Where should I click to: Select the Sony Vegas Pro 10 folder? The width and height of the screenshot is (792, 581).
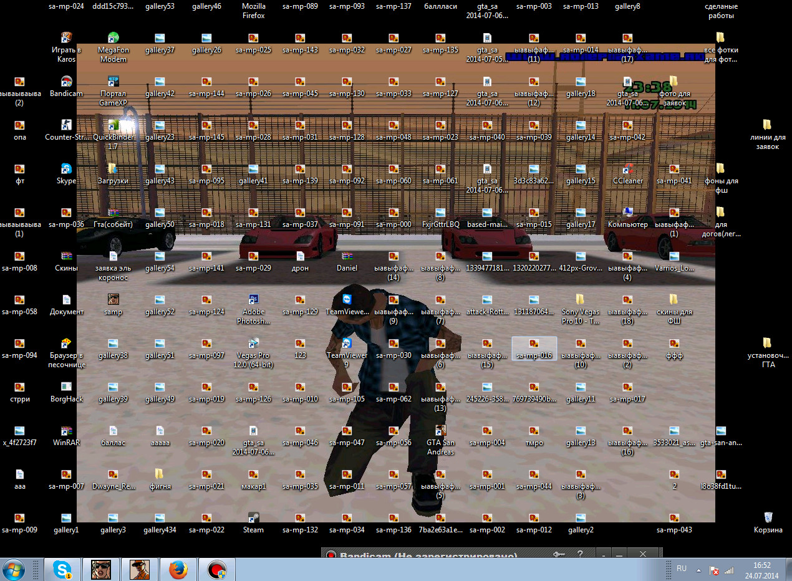pos(581,309)
